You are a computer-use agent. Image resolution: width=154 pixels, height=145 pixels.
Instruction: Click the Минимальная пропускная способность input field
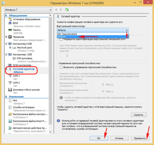98,84
